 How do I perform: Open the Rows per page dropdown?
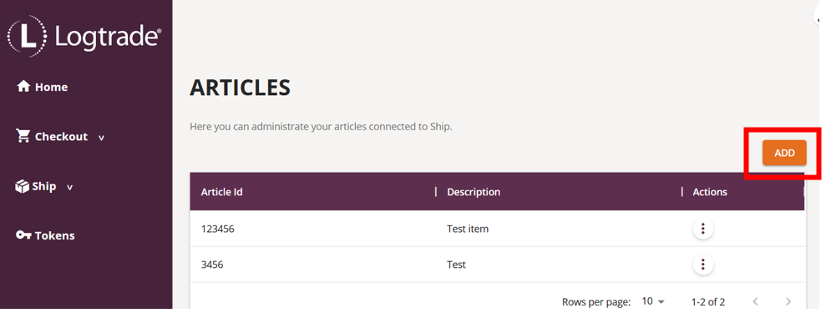(653, 301)
